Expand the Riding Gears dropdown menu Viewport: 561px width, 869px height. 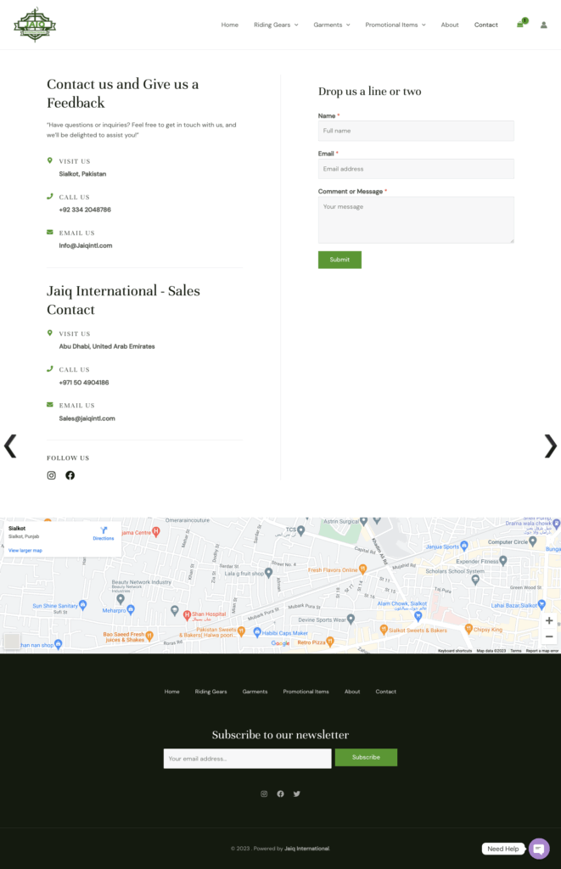[x=276, y=25]
